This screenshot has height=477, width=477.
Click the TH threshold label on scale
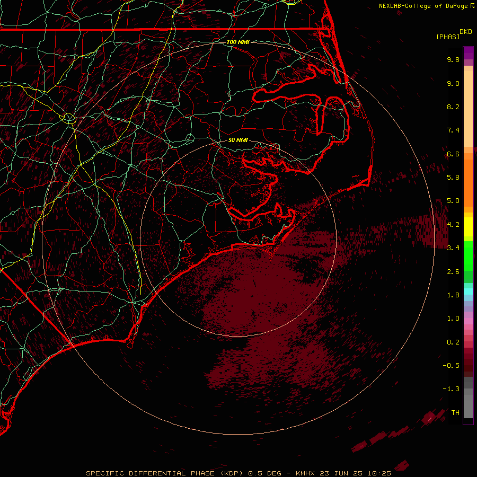[455, 412]
